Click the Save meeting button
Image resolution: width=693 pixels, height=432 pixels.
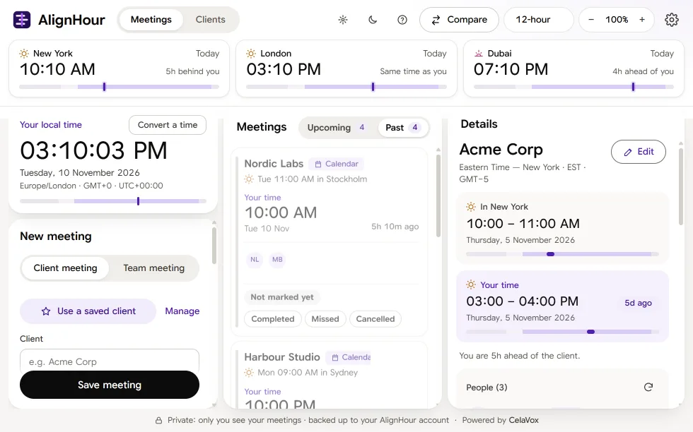pyautogui.click(x=110, y=385)
